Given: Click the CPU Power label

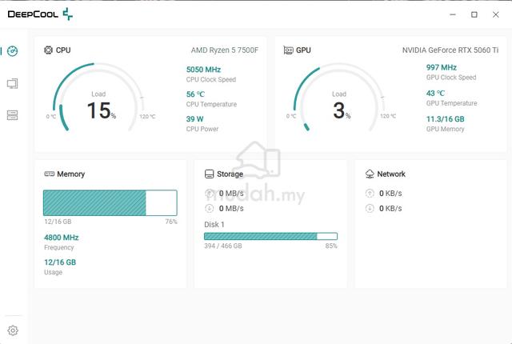Looking at the screenshot, I should pos(202,129).
